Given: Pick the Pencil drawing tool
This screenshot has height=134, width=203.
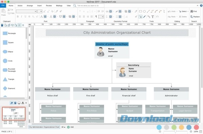Looking at the screenshot, I should [144, 17].
